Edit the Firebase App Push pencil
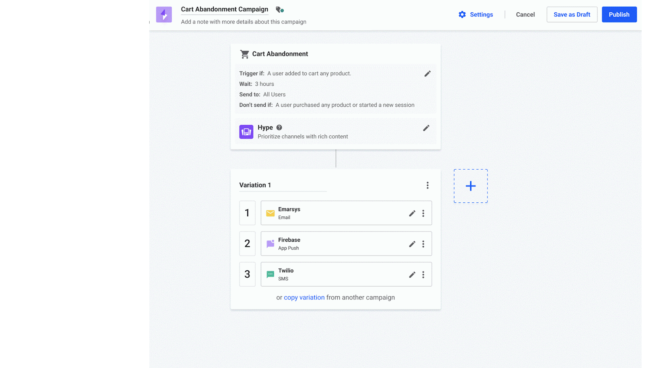The width and height of the screenshot is (654, 368). pos(412,244)
